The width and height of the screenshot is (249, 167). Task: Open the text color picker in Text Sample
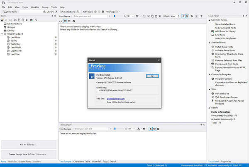point(139,129)
